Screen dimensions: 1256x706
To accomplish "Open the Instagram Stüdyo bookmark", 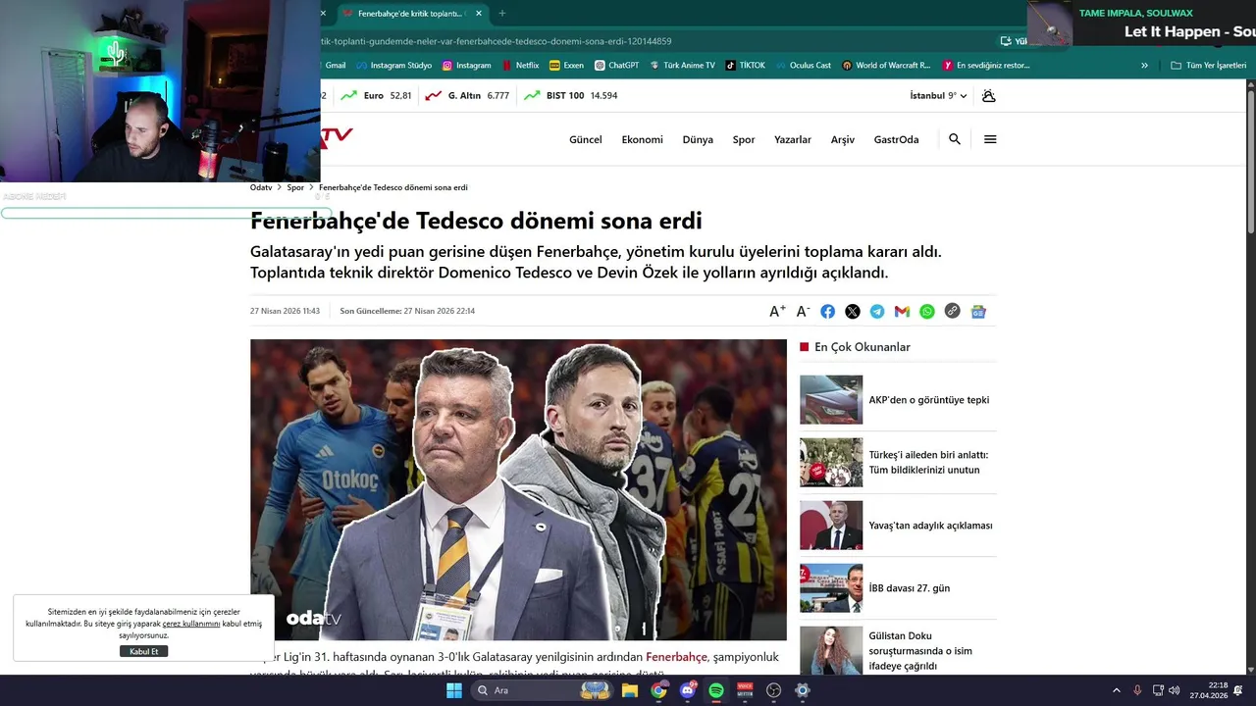I will point(393,66).
